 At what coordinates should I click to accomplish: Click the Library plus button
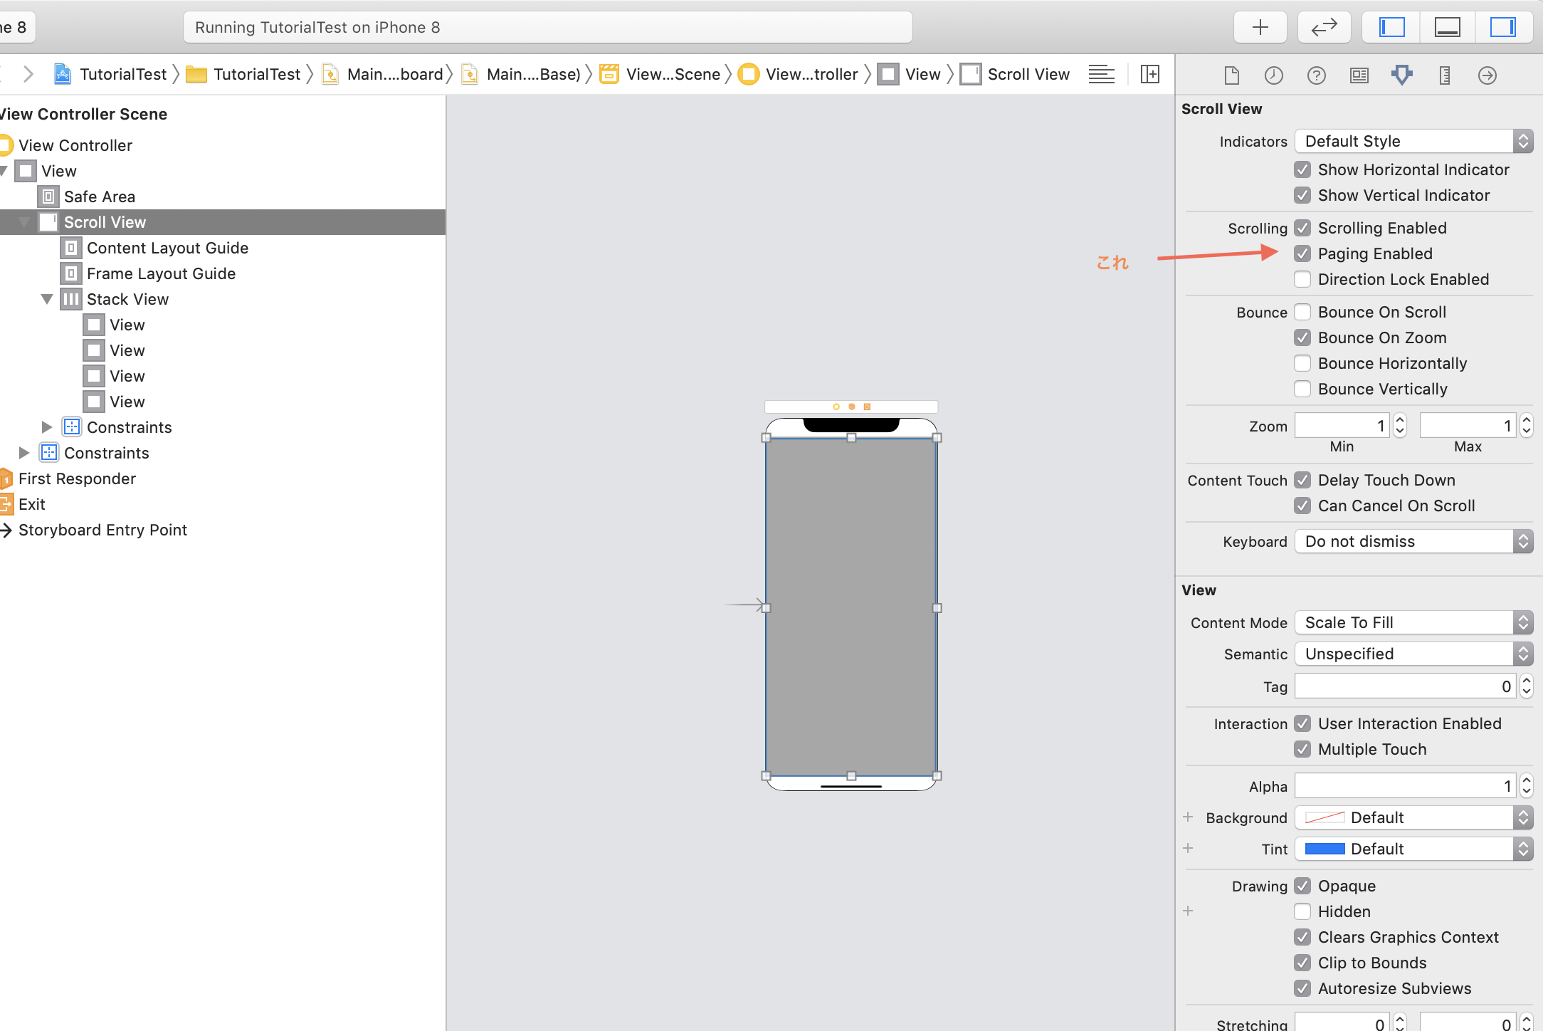1260,28
